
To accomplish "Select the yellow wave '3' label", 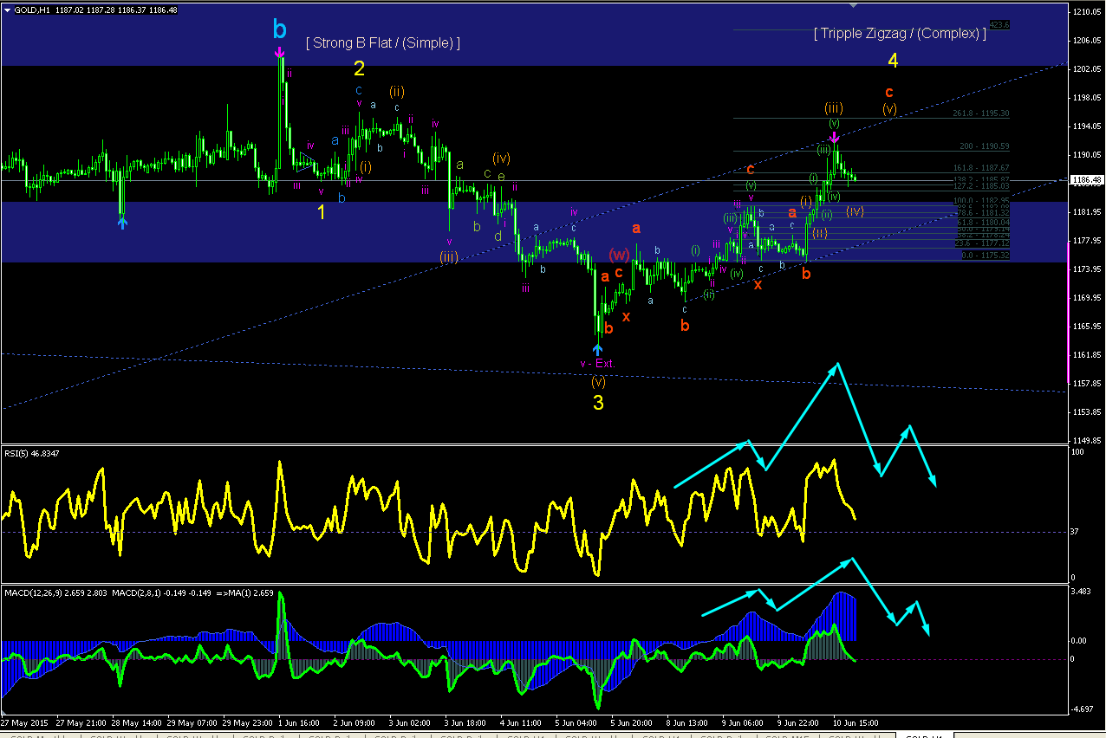I will click(598, 403).
